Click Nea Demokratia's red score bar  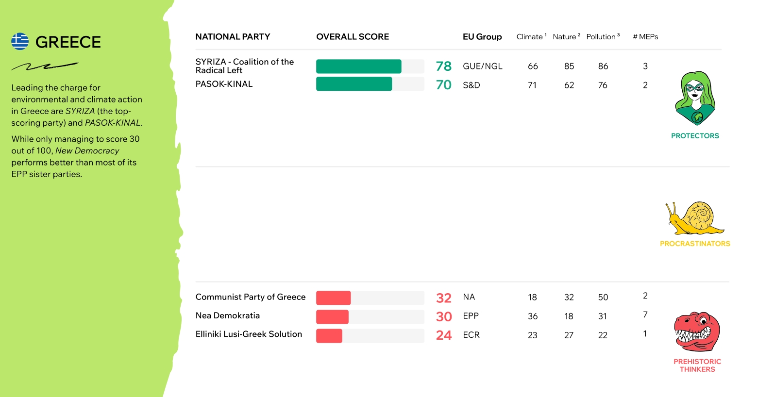pos(332,316)
